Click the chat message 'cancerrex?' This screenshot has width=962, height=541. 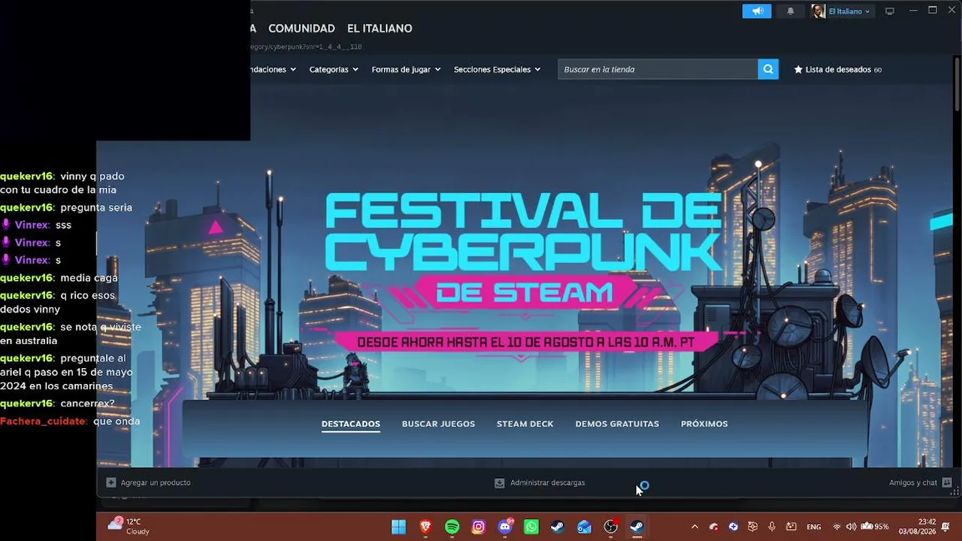[87, 403]
